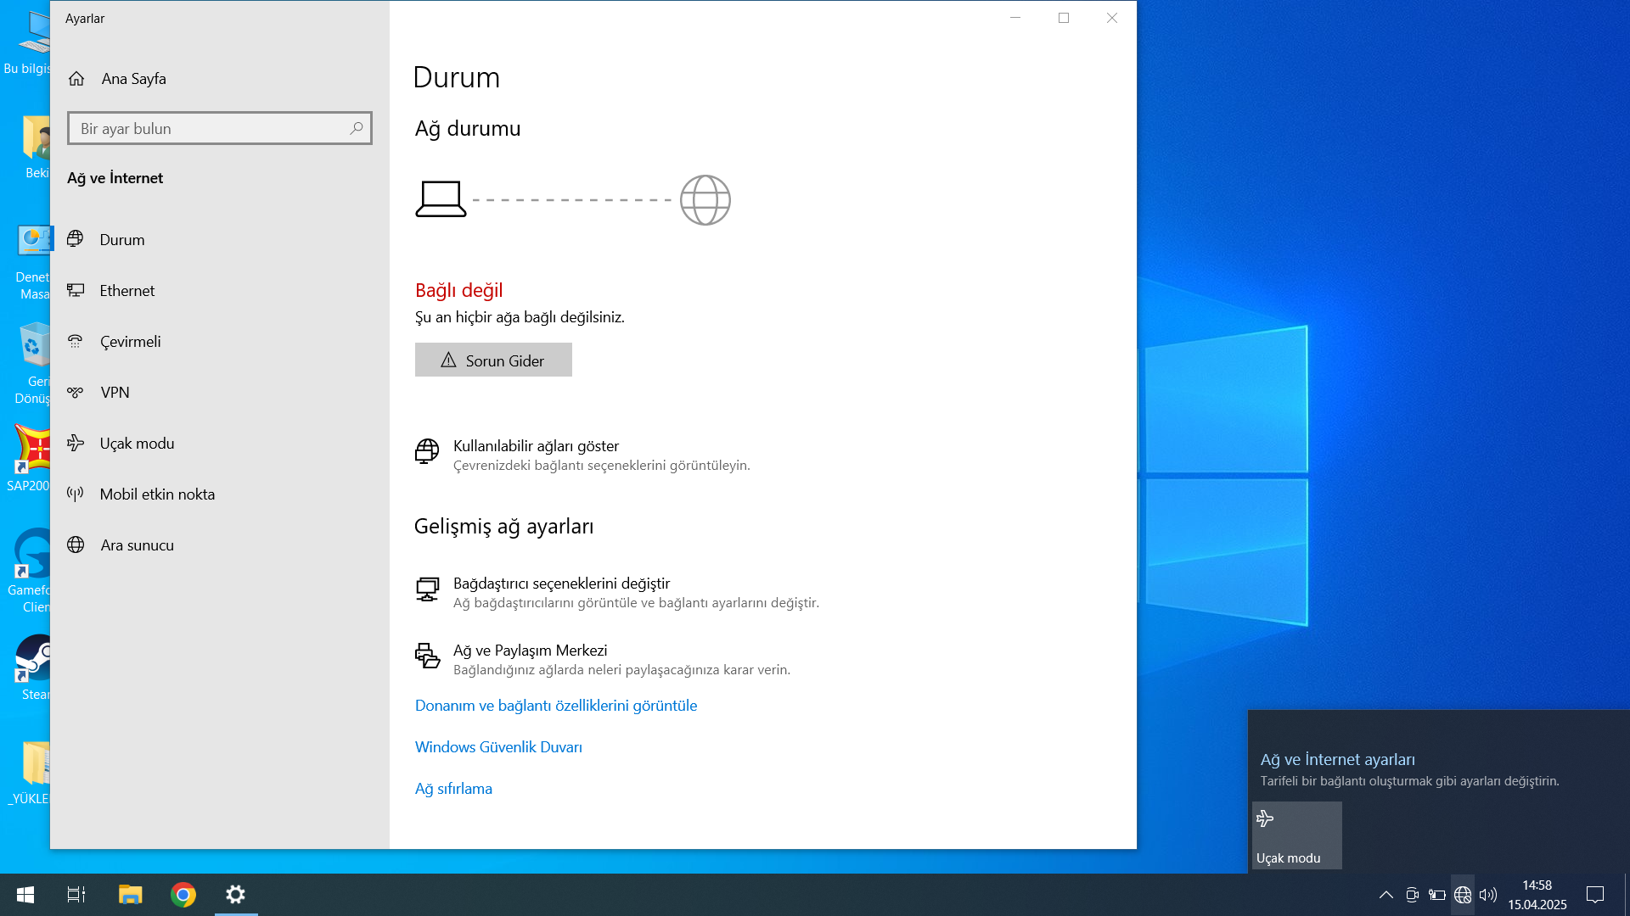Select the VPN sidebar item
The image size is (1630, 916).
(115, 393)
